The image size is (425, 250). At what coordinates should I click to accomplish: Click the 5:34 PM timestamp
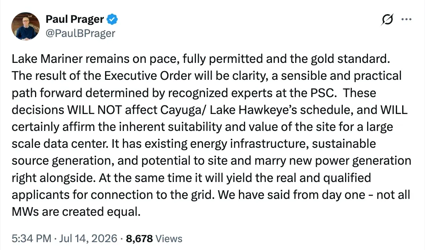click(31, 239)
